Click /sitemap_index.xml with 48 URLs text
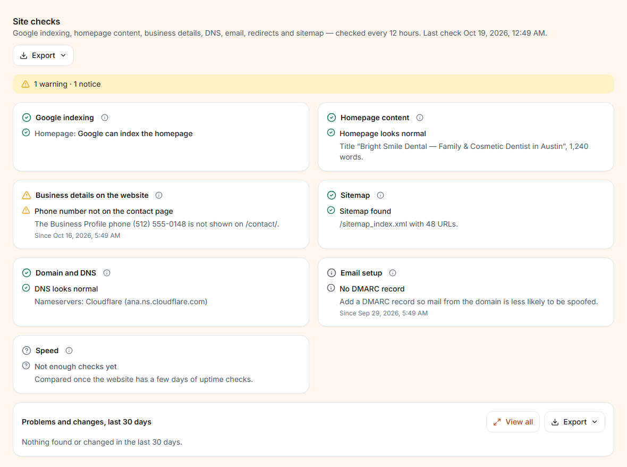Image resolution: width=627 pixels, height=467 pixels. click(399, 224)
